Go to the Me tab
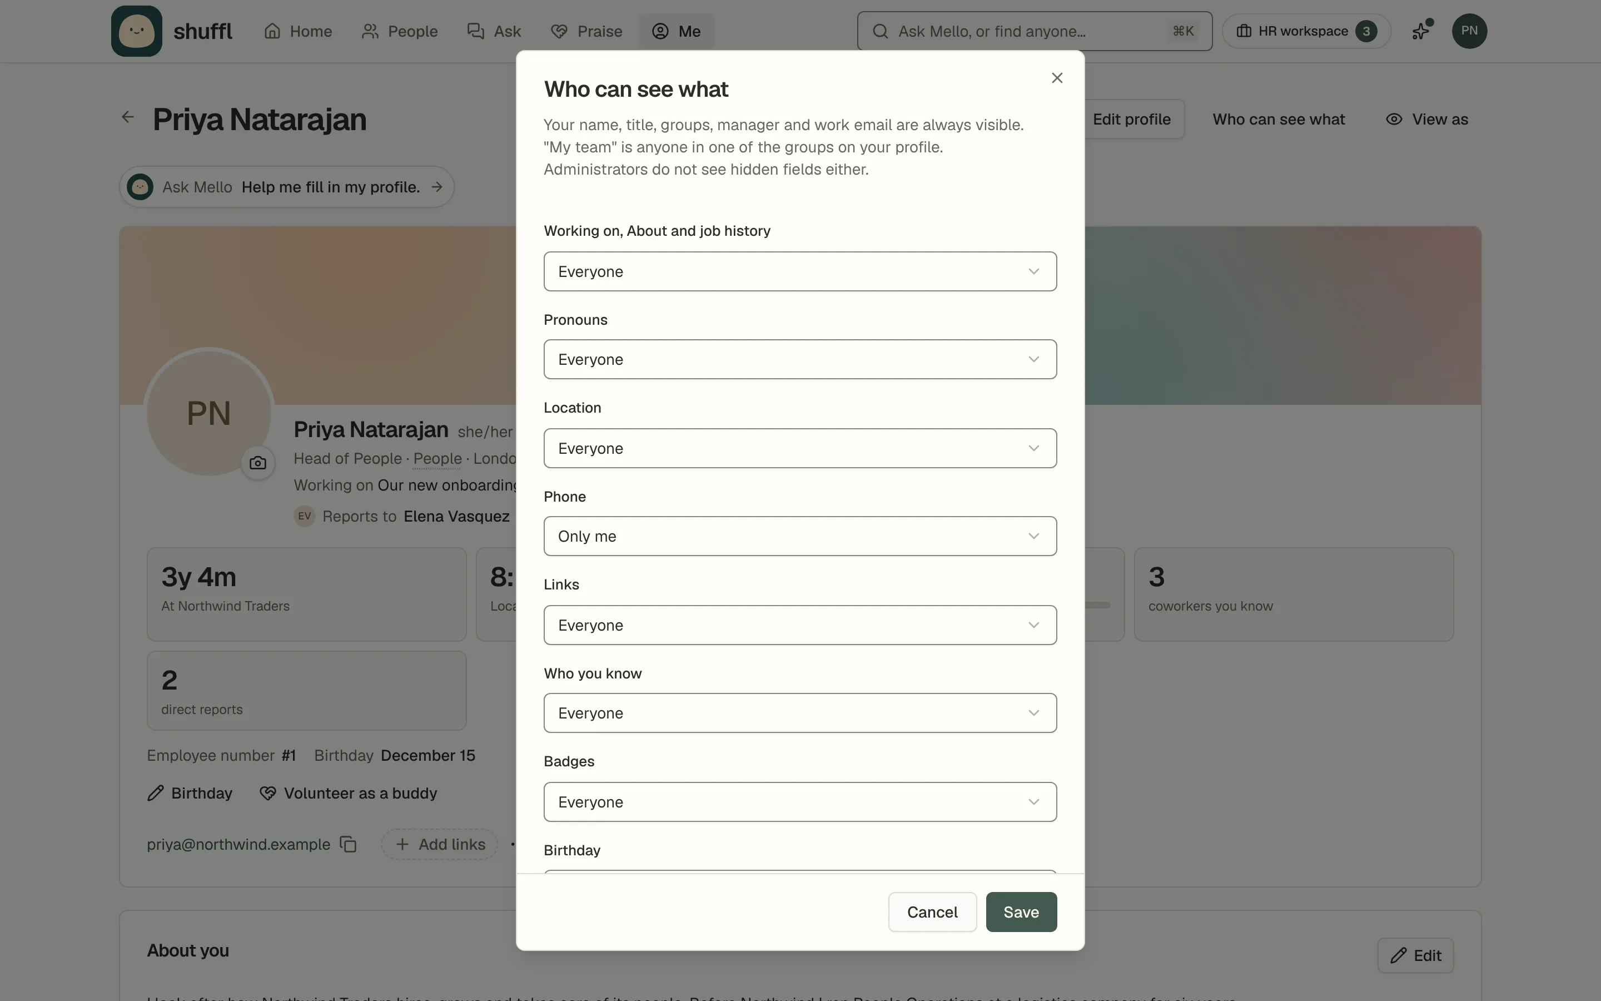Image resolution: width=1601 pixels, height=1001 pixels. tap(676, 31)
